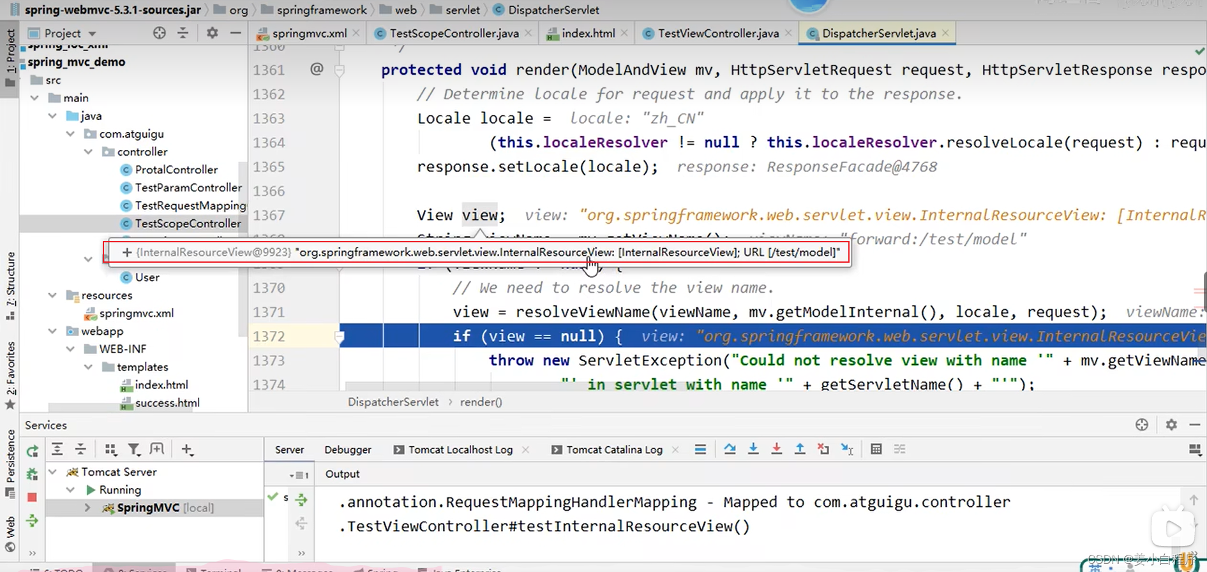Run to cursor in debugger toolbar

[x=847, y=450]
